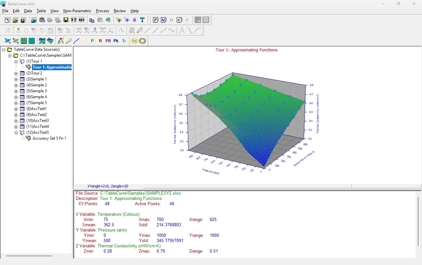Click the XY data toolbar icon
Screen dimensions: 422x265
tap(74, 20)
